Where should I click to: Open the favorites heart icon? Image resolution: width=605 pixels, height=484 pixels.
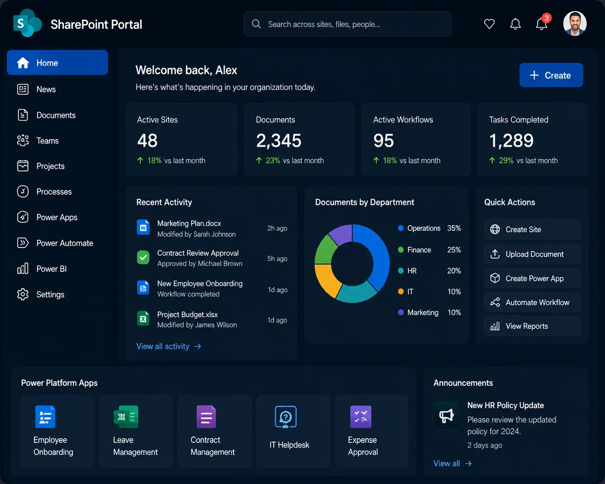coord(489,24)
